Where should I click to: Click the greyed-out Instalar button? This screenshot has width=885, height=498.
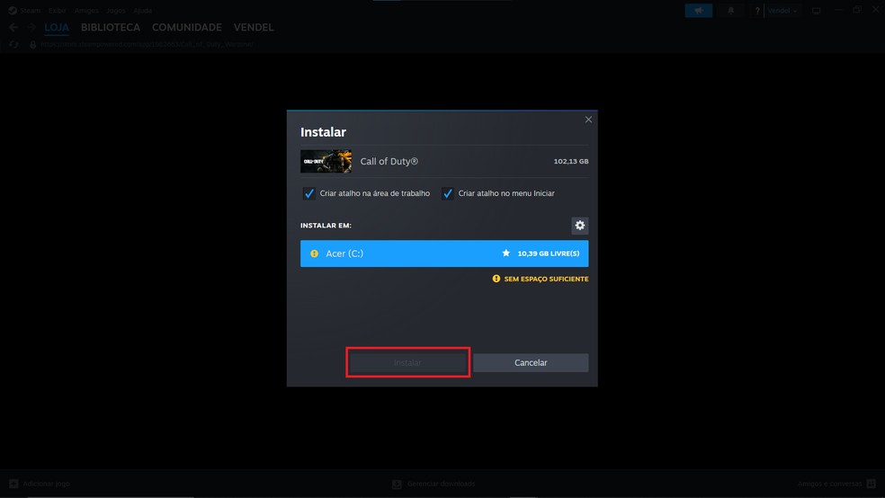(407, 362)
